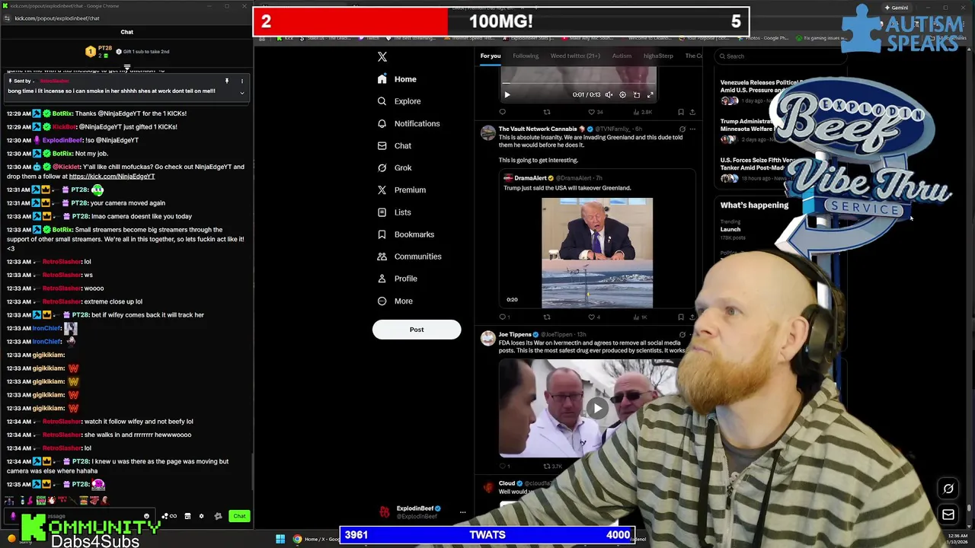Viewport: 975px width, 548px height.
Task: Send message with green Chat button
Action: [x=239, y=516]
